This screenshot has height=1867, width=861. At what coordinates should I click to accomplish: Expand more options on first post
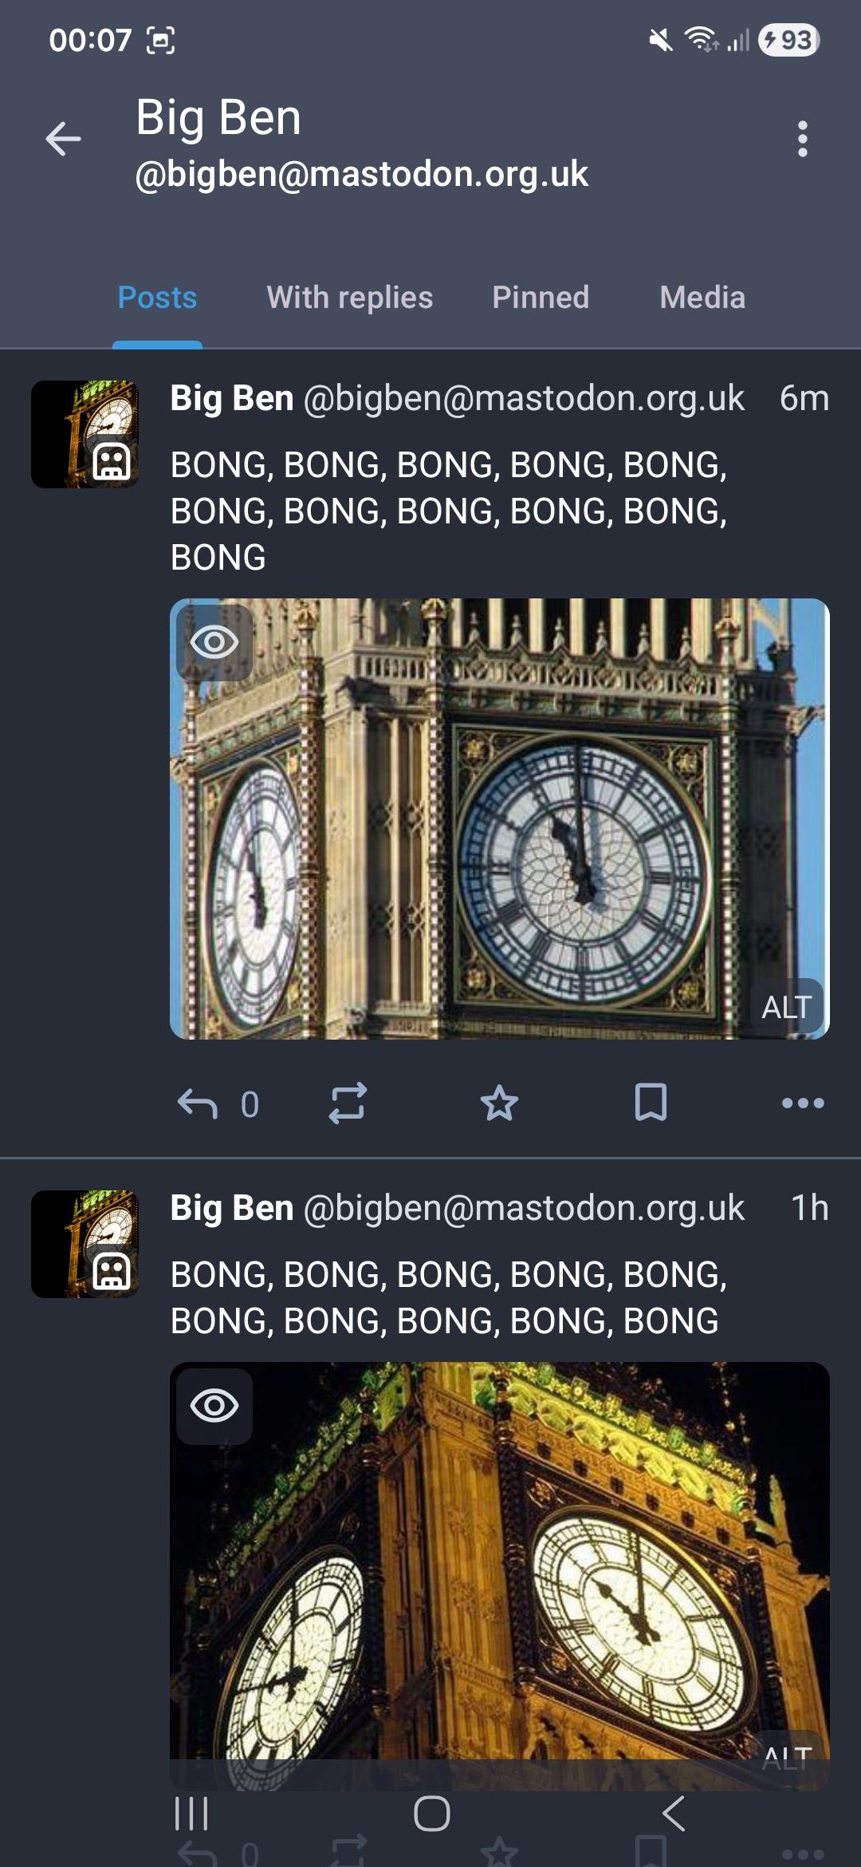click(802, 1103)
